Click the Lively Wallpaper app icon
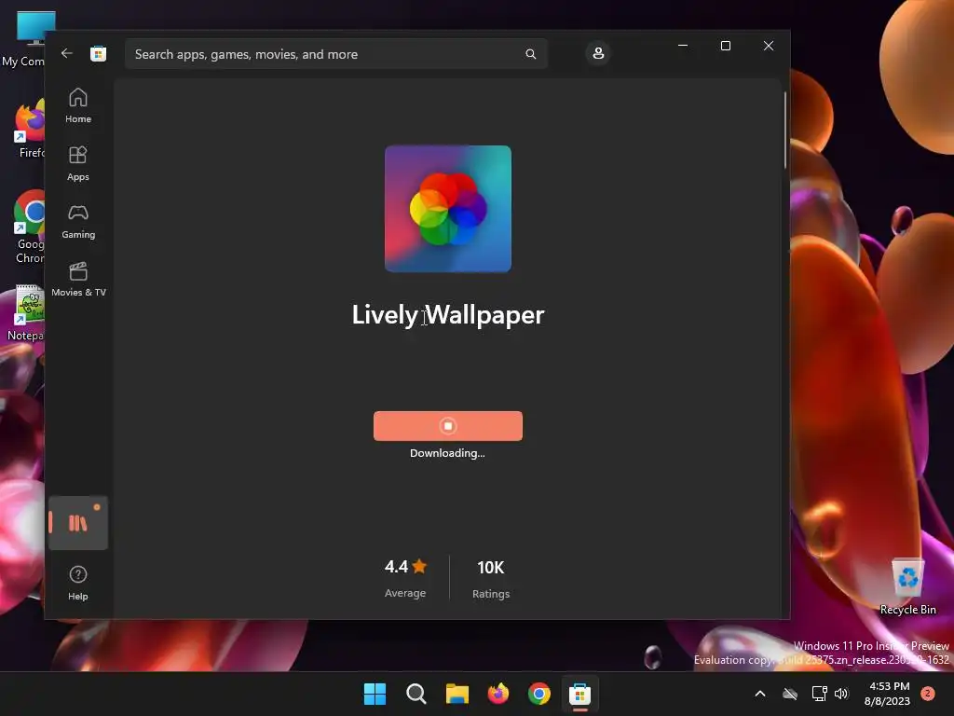Screen dimensions: 954x716 (448, 209)
